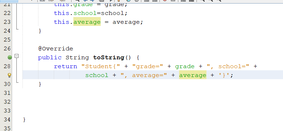The height and width of the screenshot is (131, 283).
Task: Click the 'school;' parameter on line 22
Action: [x=114, y=13]
